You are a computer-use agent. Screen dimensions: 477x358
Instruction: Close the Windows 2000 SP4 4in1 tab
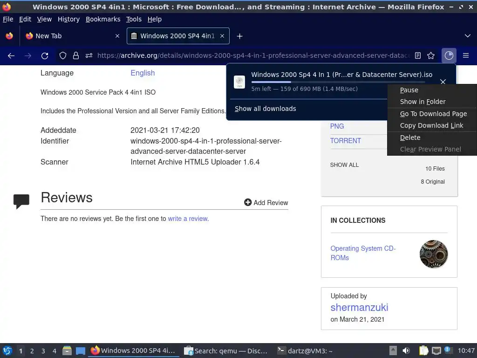click(x=222, y=36)
